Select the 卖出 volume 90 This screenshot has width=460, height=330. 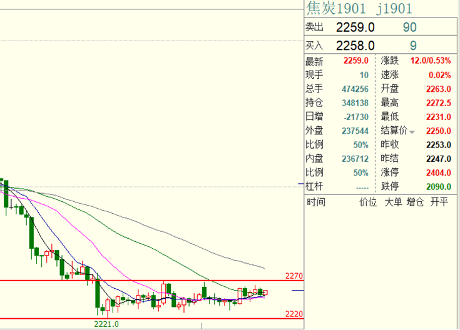pyautogui.click(x=409, y=27)
